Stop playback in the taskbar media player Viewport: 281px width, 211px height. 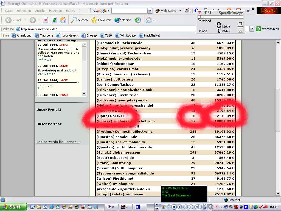tap(180, 207)
